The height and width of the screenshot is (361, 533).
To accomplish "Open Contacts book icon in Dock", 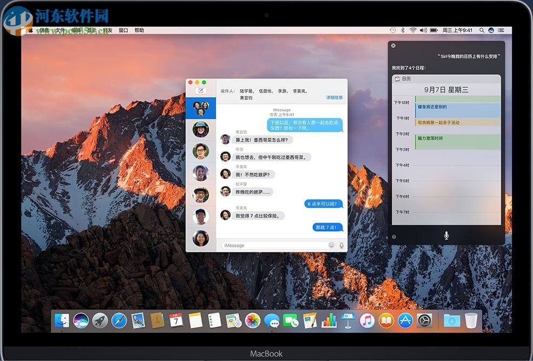I will [x=157, y=320].
